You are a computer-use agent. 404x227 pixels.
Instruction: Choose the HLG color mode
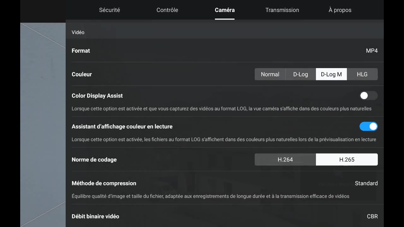click(x=362, y=74)
